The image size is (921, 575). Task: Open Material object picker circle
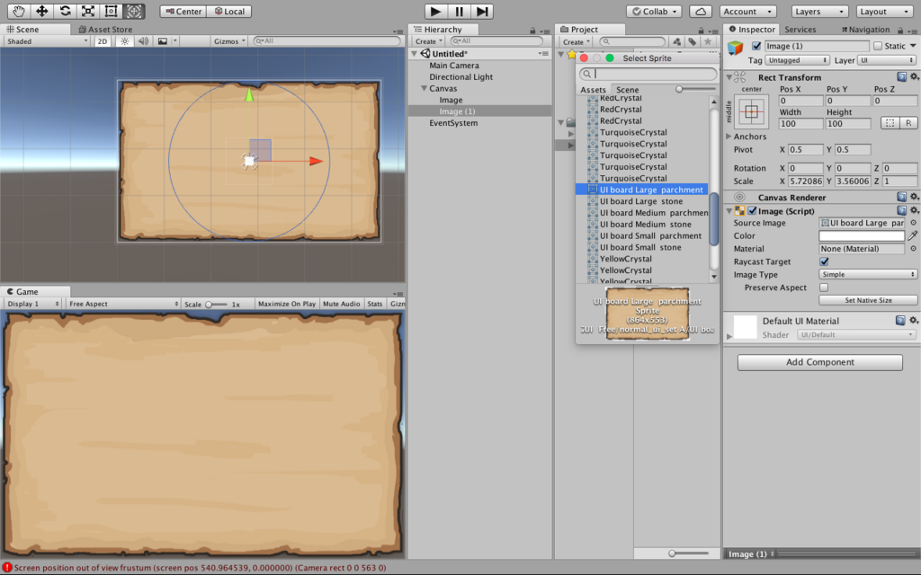[913, 249]
